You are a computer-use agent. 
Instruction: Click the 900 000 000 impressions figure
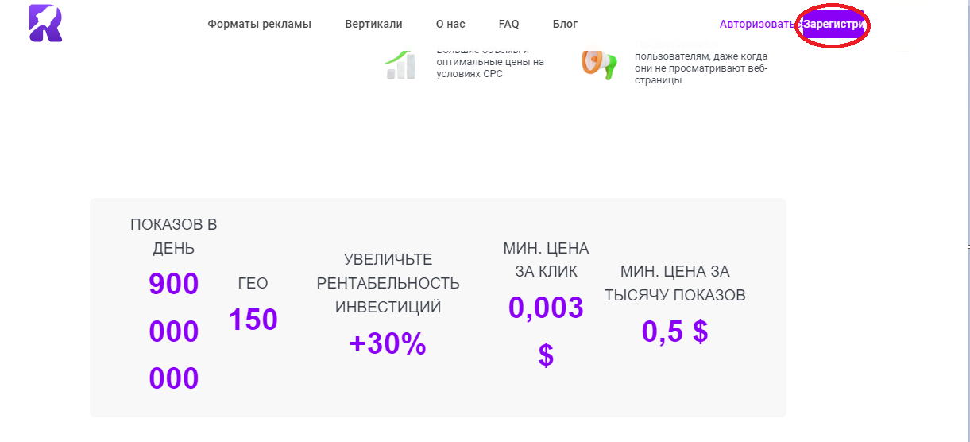174,331
